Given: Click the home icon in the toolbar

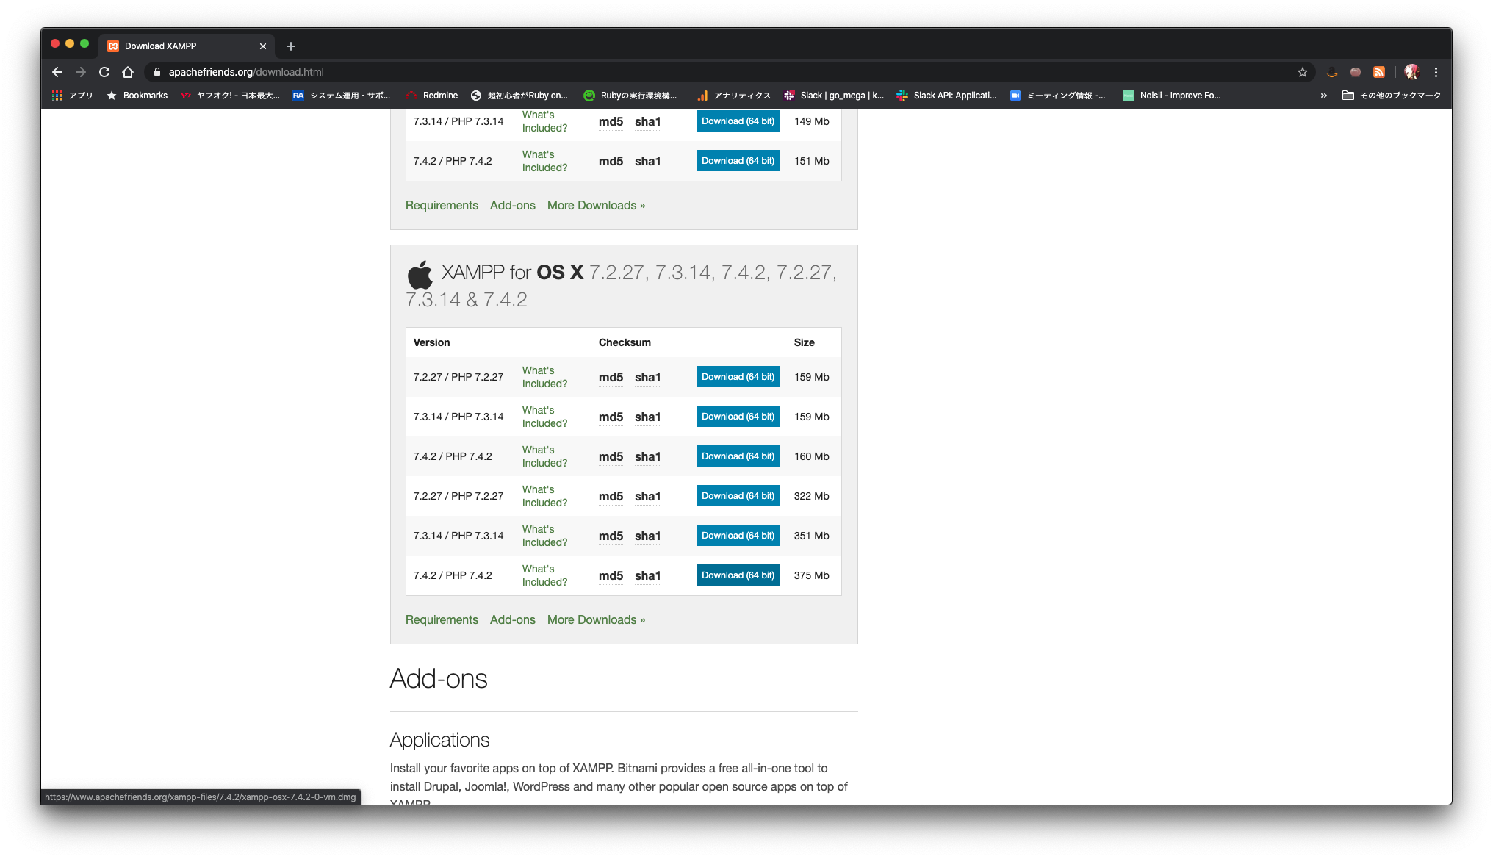Looking at the screenshot, I should coord(128,72).
